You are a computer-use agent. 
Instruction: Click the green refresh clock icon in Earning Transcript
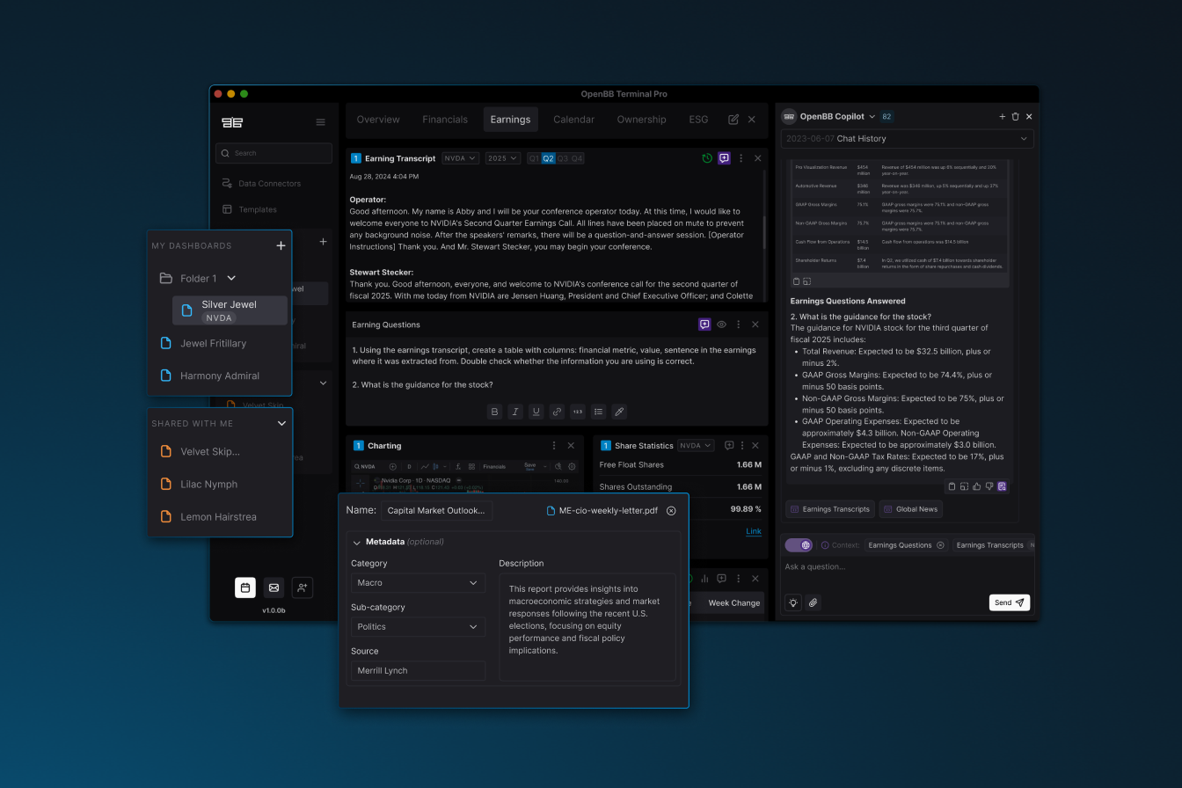[x=707, y=158]
